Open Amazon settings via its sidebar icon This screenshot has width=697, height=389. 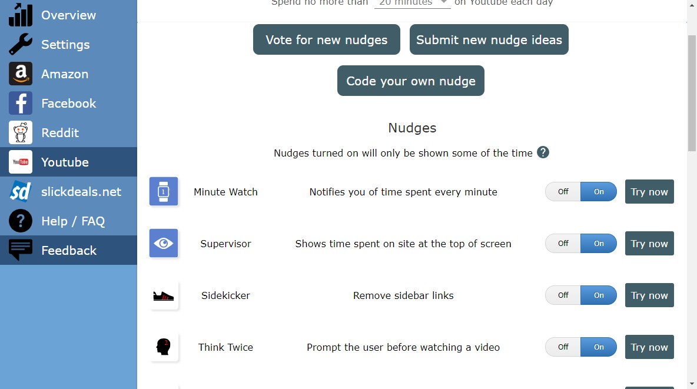point(20,74)
